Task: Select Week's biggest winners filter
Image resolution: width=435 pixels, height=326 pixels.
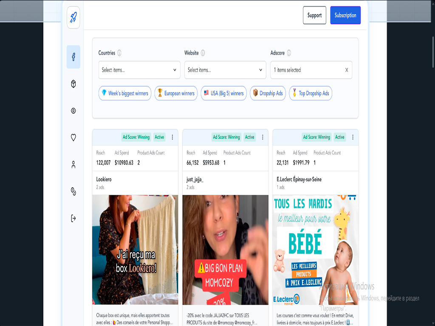Action: click(x=125, y=93)
